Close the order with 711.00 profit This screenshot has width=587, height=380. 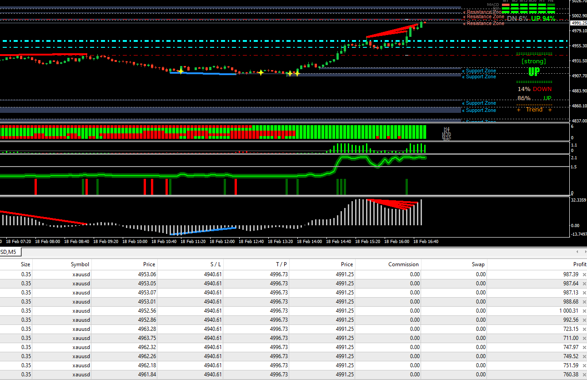click(584, 338)
